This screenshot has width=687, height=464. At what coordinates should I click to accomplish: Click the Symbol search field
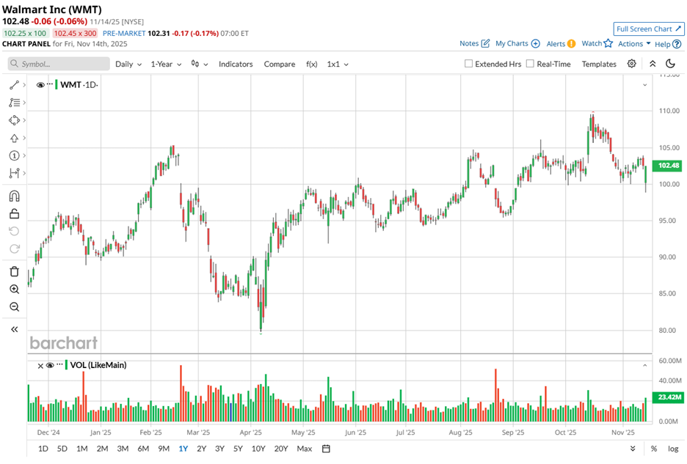pyautogui.click(x=59, y=64)
